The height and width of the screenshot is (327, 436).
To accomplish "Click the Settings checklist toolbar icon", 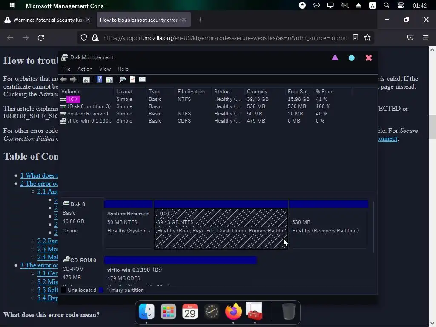I will click(x=142, y=80).
